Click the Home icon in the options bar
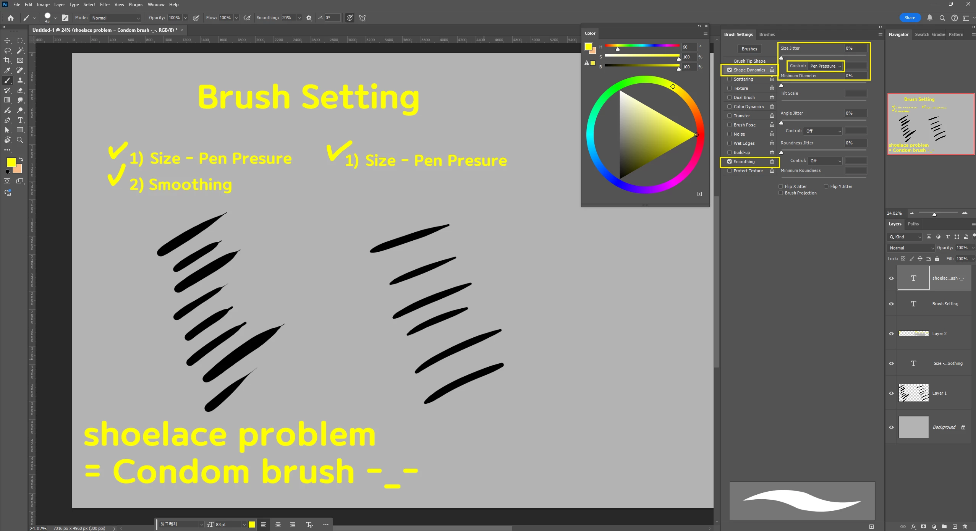This screenshot has width=976, height=531. pyautogui.click(x=11, y=18)
